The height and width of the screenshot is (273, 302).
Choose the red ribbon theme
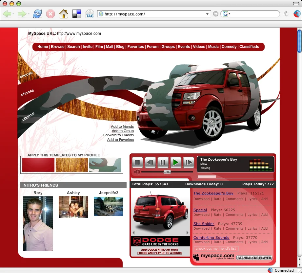pos(27,92)
